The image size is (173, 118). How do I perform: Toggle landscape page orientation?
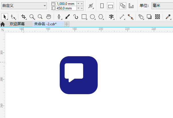[110, 6]
